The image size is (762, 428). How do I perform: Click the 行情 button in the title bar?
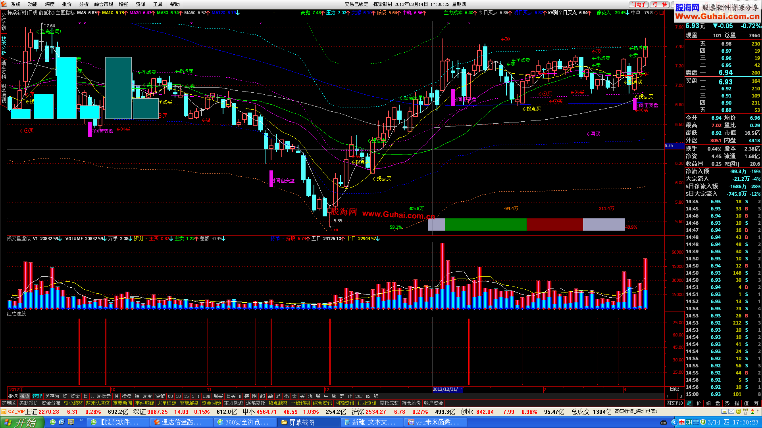click(x=660, y=4)
